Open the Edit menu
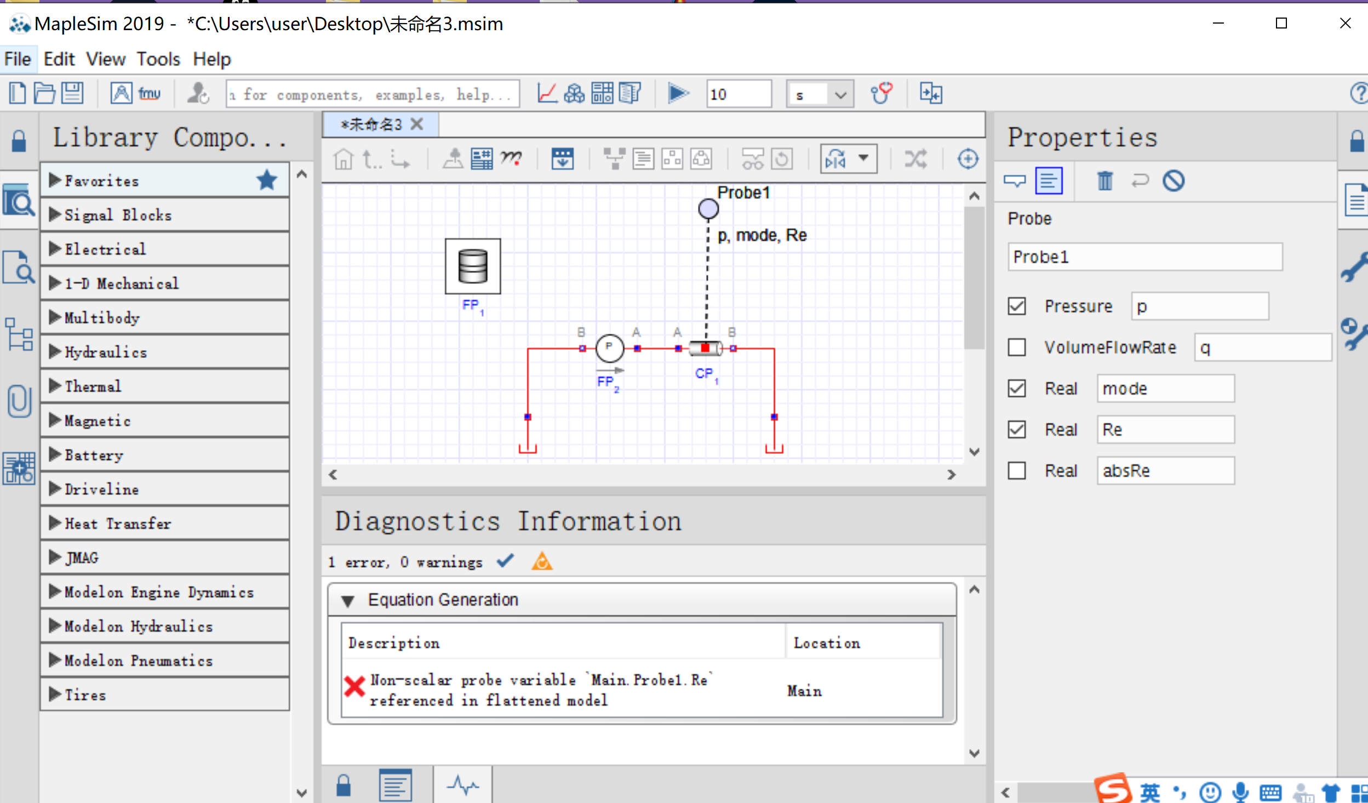1368x803 pixels. pos(59,59)
